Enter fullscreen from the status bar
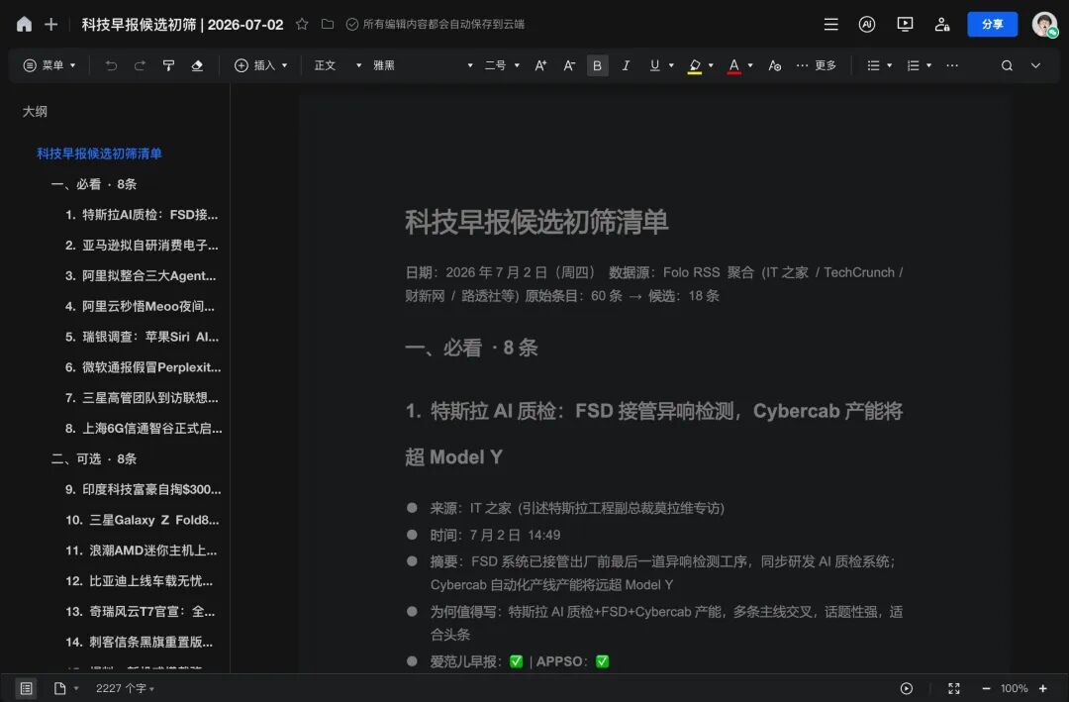This screenshot has width=1069, height=702. pos(954,688)
